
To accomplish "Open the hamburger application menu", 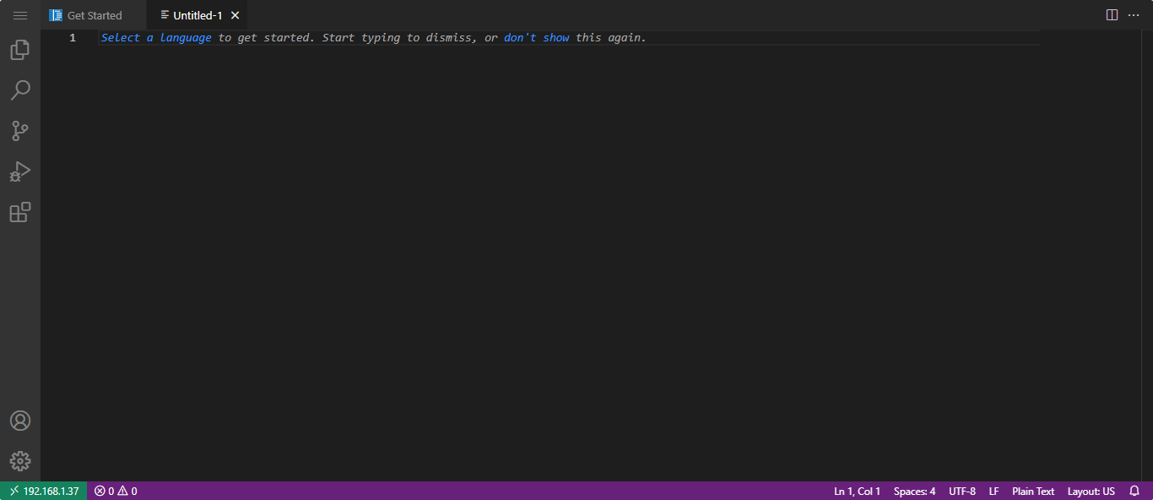I will 20,15.
